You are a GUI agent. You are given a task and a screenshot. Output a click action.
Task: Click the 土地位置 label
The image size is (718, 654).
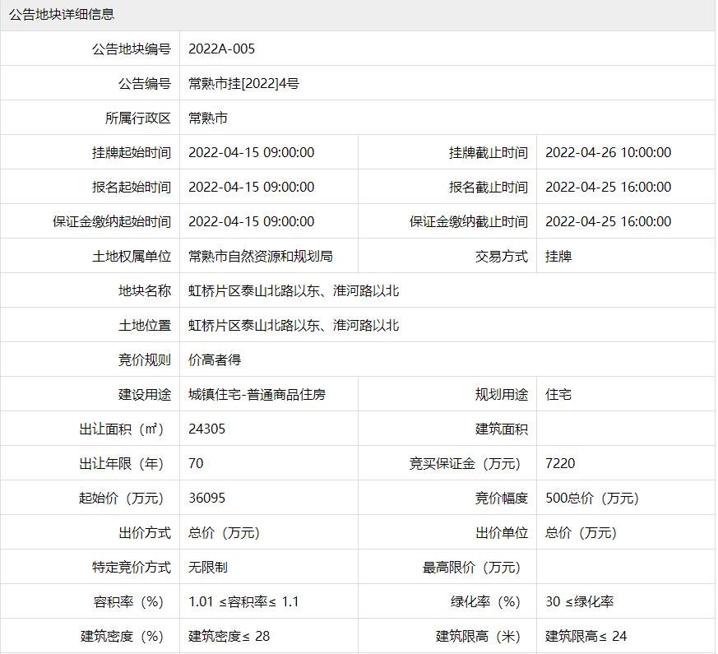pyautogui.click(x=145, y=326)
